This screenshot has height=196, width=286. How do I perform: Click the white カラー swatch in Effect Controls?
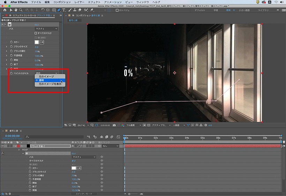pos(37,42)
